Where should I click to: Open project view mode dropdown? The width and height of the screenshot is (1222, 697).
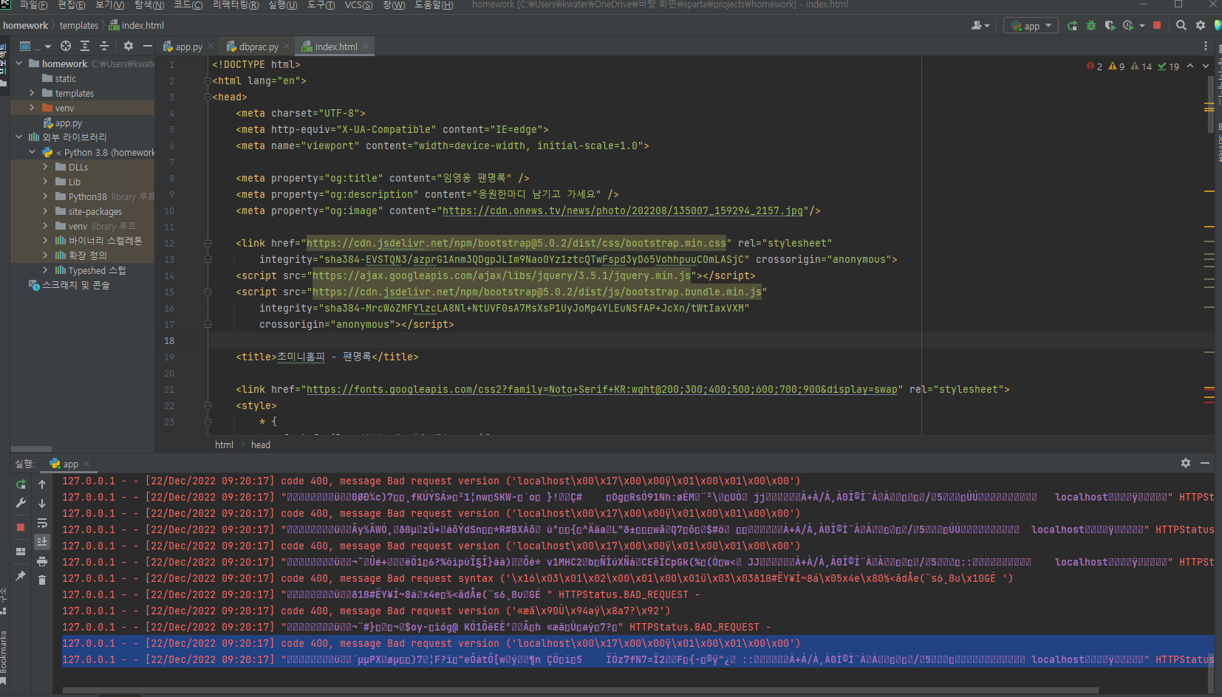[35, 46]
